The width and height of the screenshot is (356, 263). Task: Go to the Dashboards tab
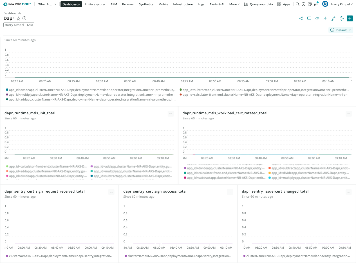(x=71, y=4)
